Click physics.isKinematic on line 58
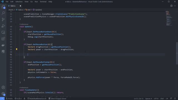The height and width of the screenshot is (100, 178). 38,72
